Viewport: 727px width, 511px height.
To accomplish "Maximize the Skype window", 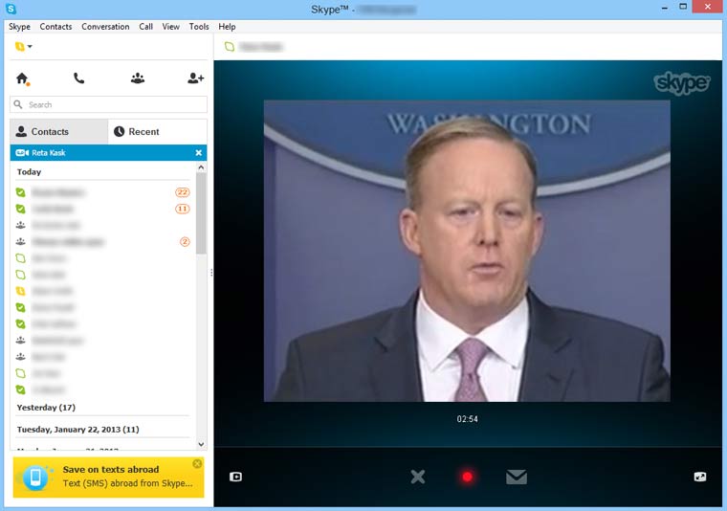I will tap(683, 7).
